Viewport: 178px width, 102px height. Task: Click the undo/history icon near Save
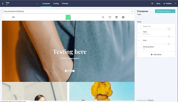point(152,4)
